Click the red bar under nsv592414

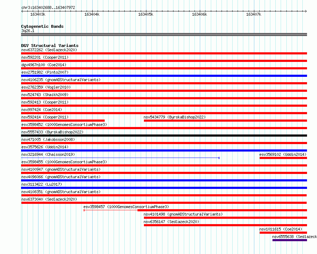pos(63,121)
